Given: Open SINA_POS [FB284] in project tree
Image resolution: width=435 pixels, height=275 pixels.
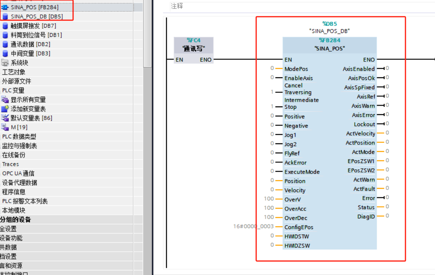Looking at the screenshot, I should pyautogui.click(x=35, y=7).
